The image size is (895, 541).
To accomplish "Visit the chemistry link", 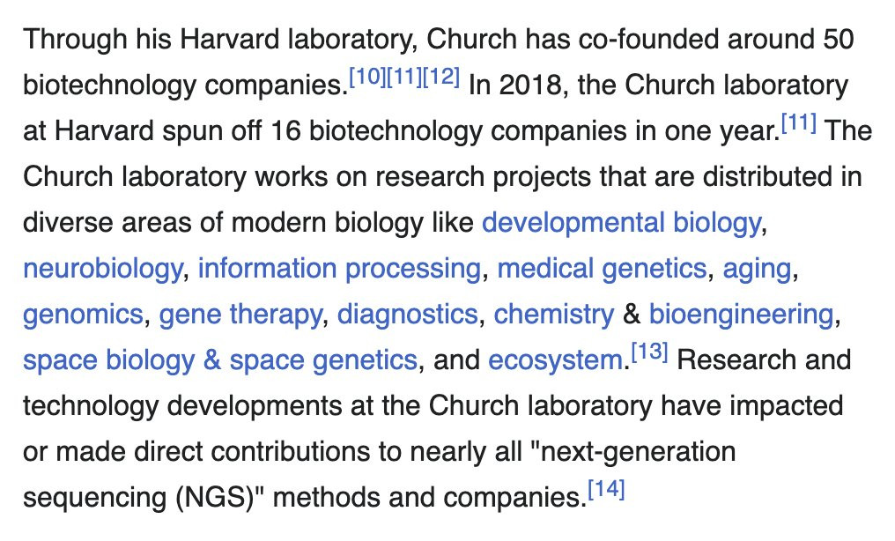I will tap(554, 315).
